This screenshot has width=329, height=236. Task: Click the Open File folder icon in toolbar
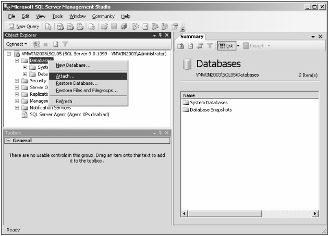click(x=104, y=26)
